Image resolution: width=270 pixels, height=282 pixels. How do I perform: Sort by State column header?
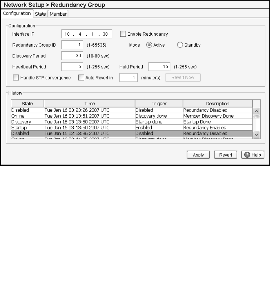pos(27,103)
